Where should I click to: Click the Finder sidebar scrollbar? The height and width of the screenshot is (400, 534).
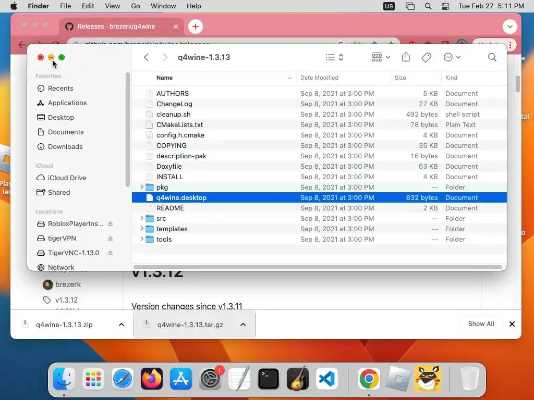coord(127,130)
